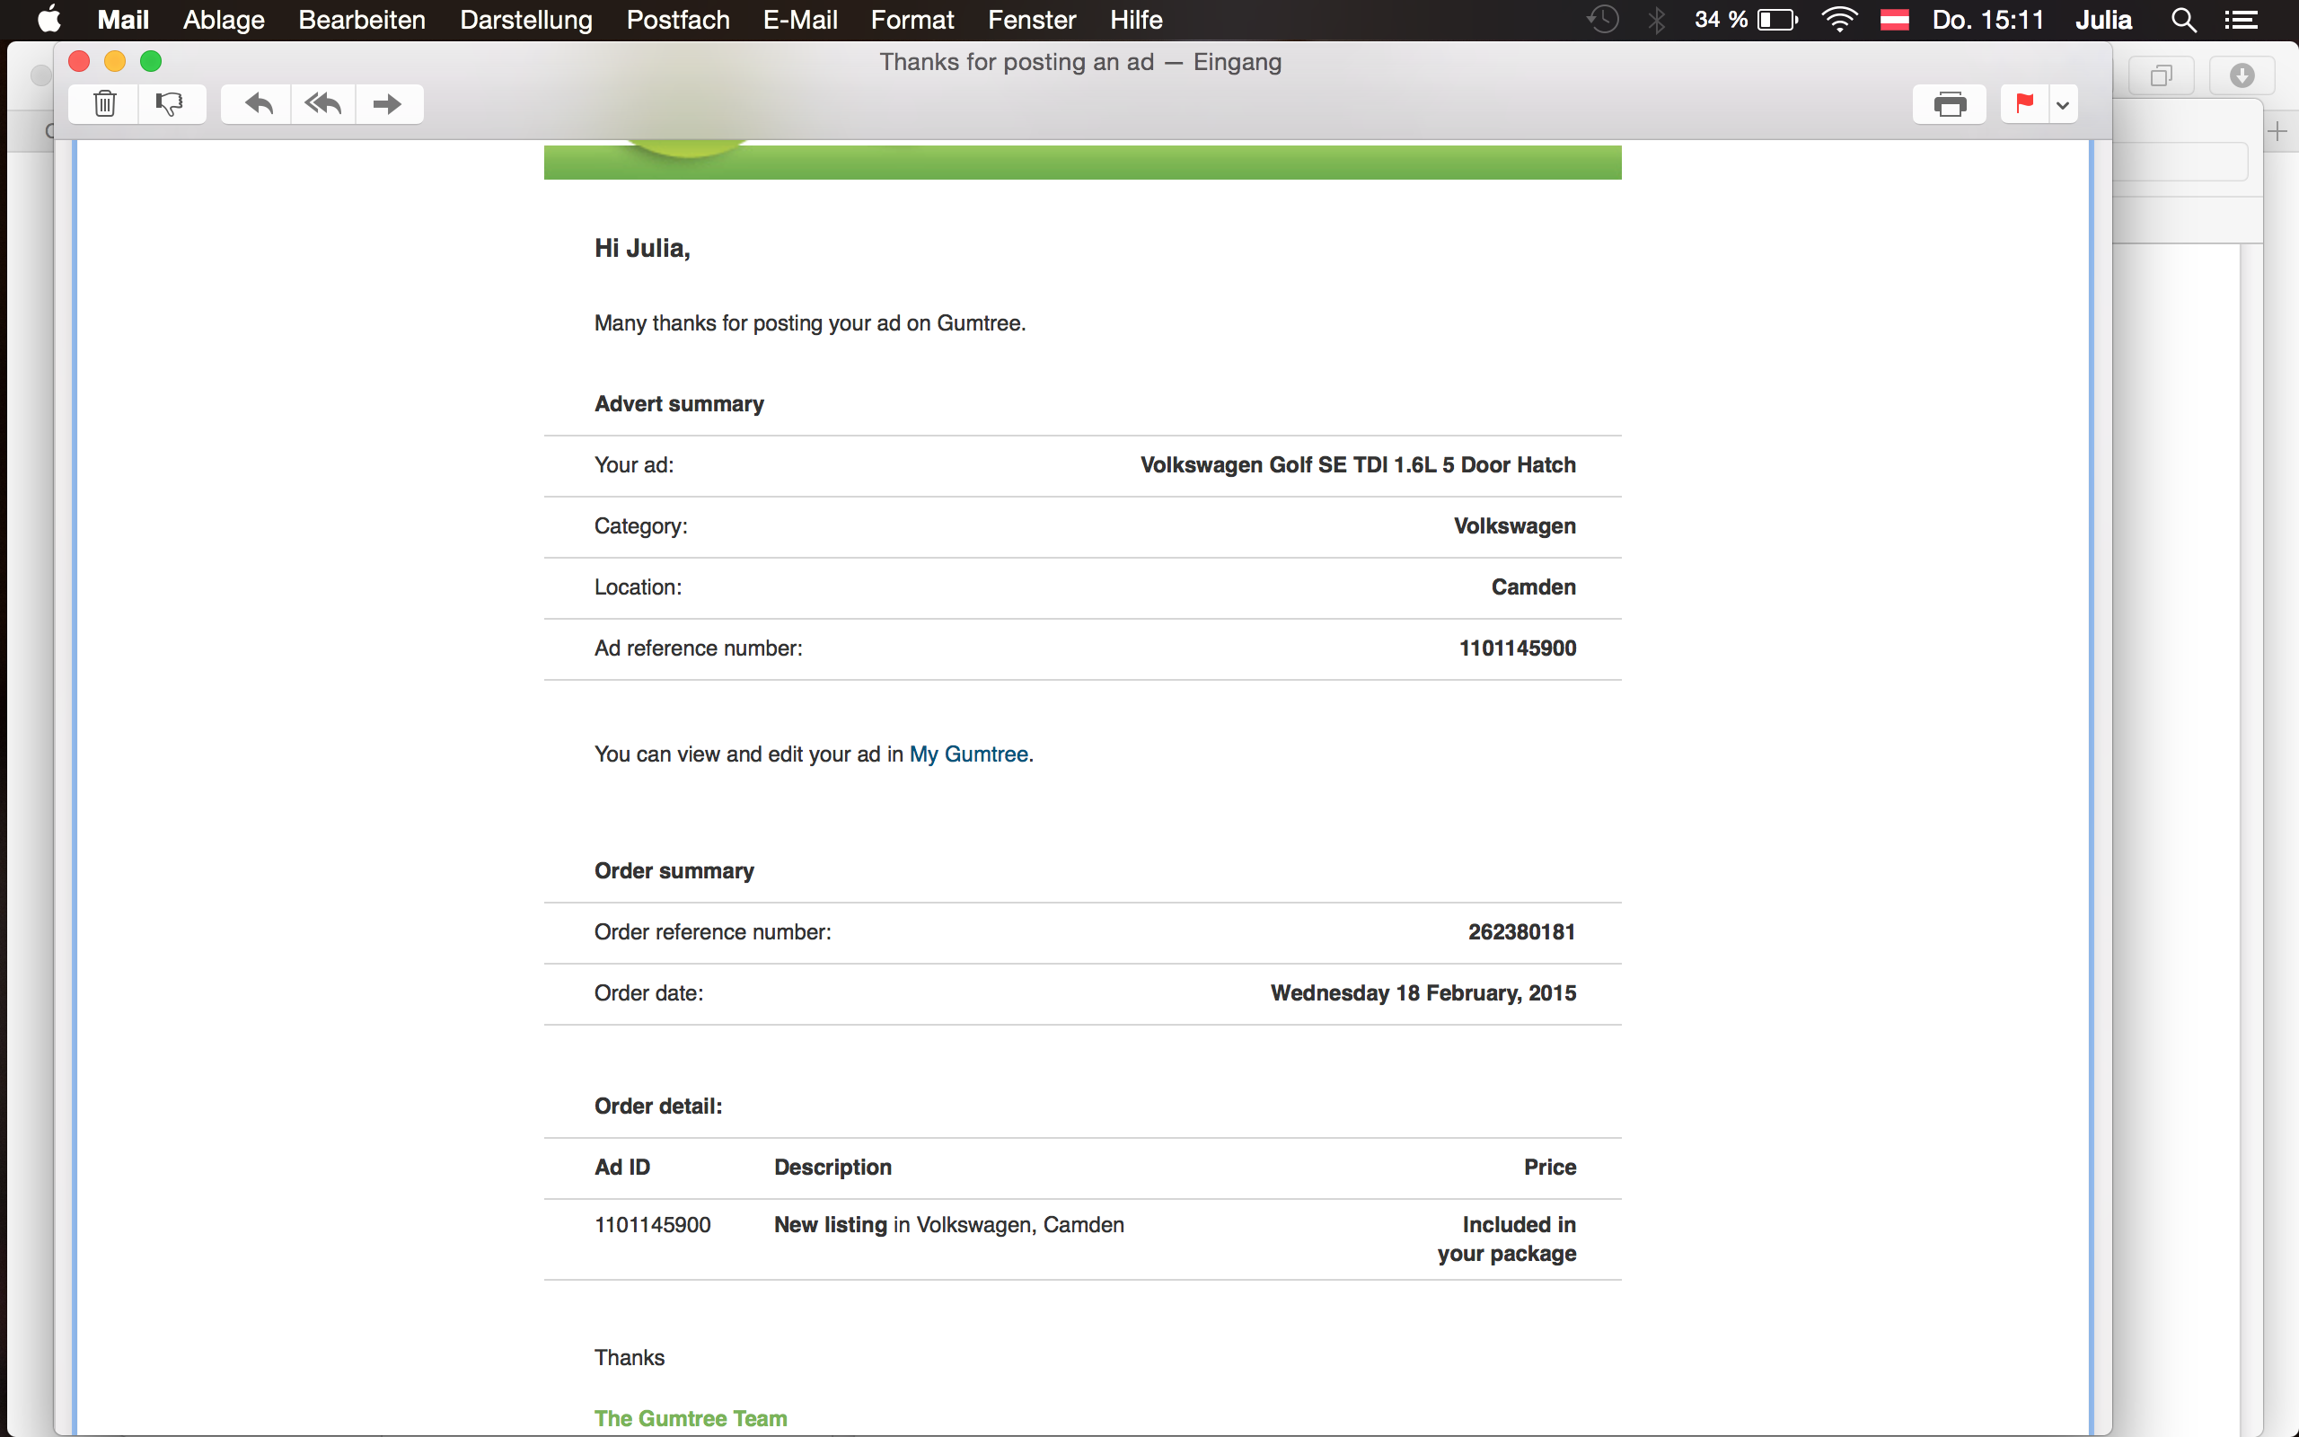The width and height of the screenshot is (2299, 1437).
Task: Click the Time Machine clock icon
Action: point(1603,20)
